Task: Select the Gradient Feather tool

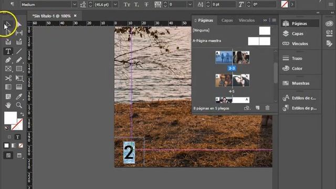Action: [19, 87]
